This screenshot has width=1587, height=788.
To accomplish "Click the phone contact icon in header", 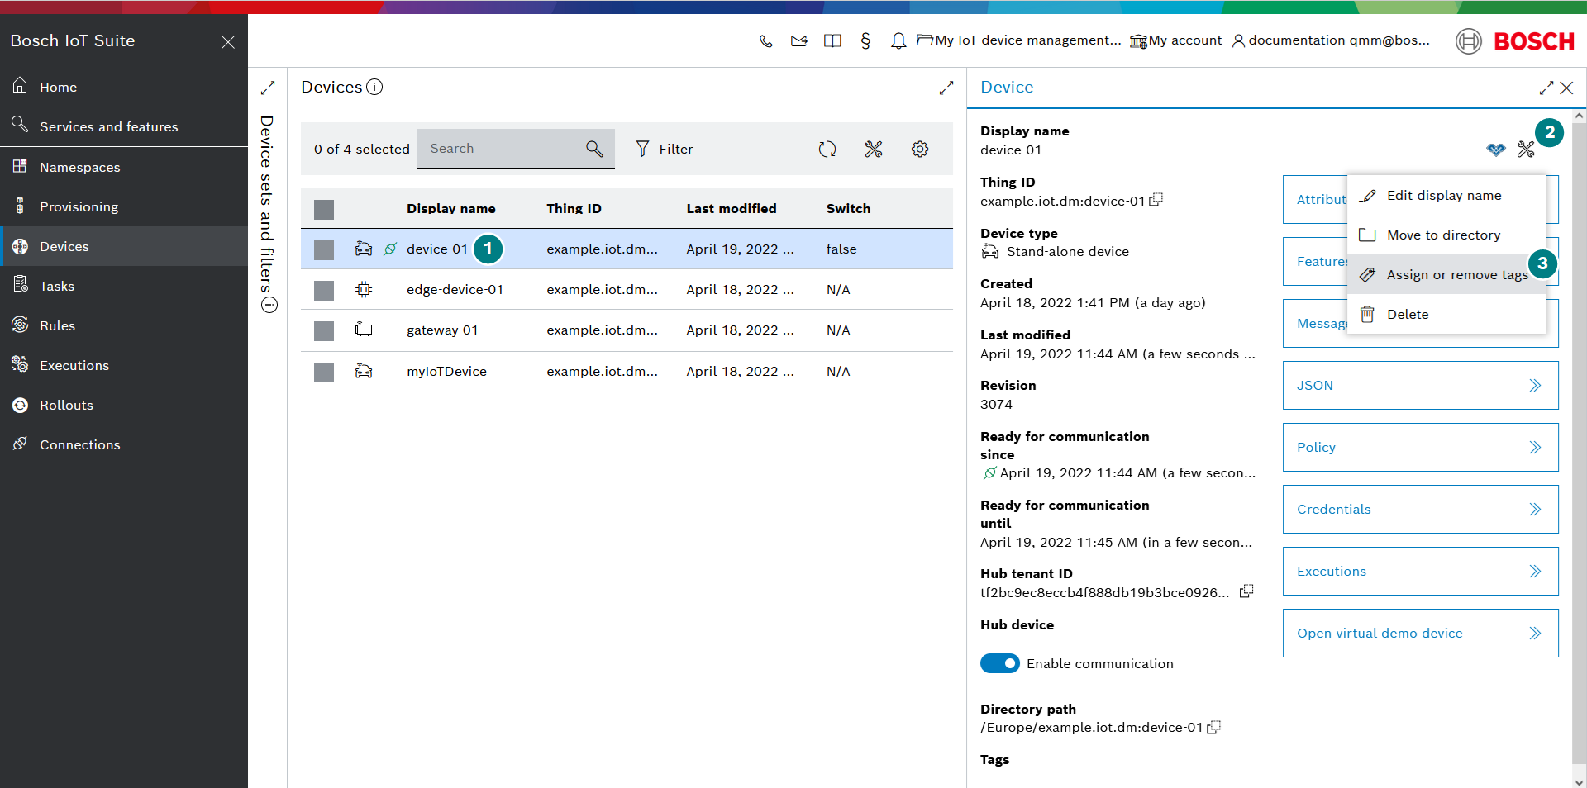I will [x=766, y=40].
